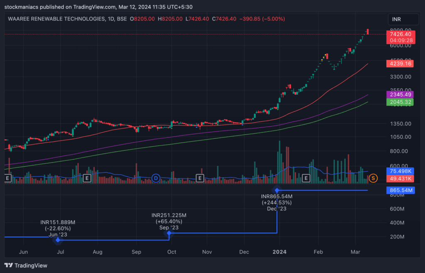The width and height of the screenshot is (425, 273).
Task: Select the Sep '23 revenue diamond marker
Action: coord(169,233)
